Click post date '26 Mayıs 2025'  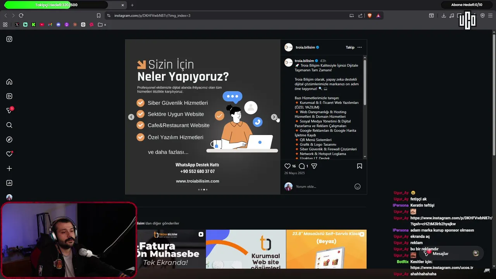(x=294, y=173)
